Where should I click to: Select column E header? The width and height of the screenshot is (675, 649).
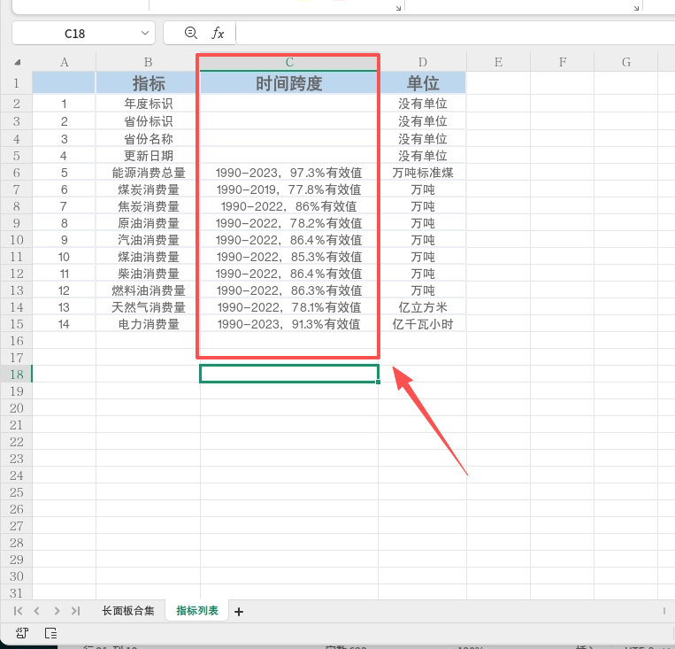pyautogui.click(x=498, y=63)
